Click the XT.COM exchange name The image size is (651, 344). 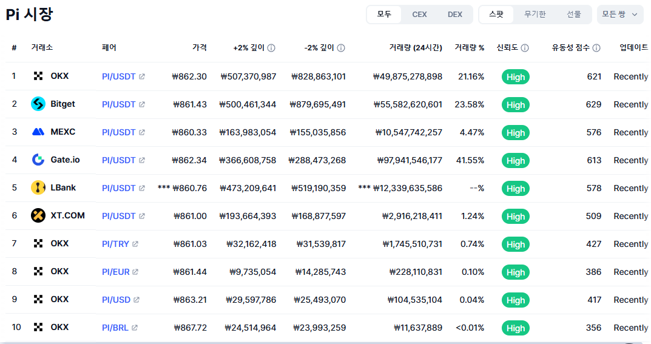pos(68,215)
